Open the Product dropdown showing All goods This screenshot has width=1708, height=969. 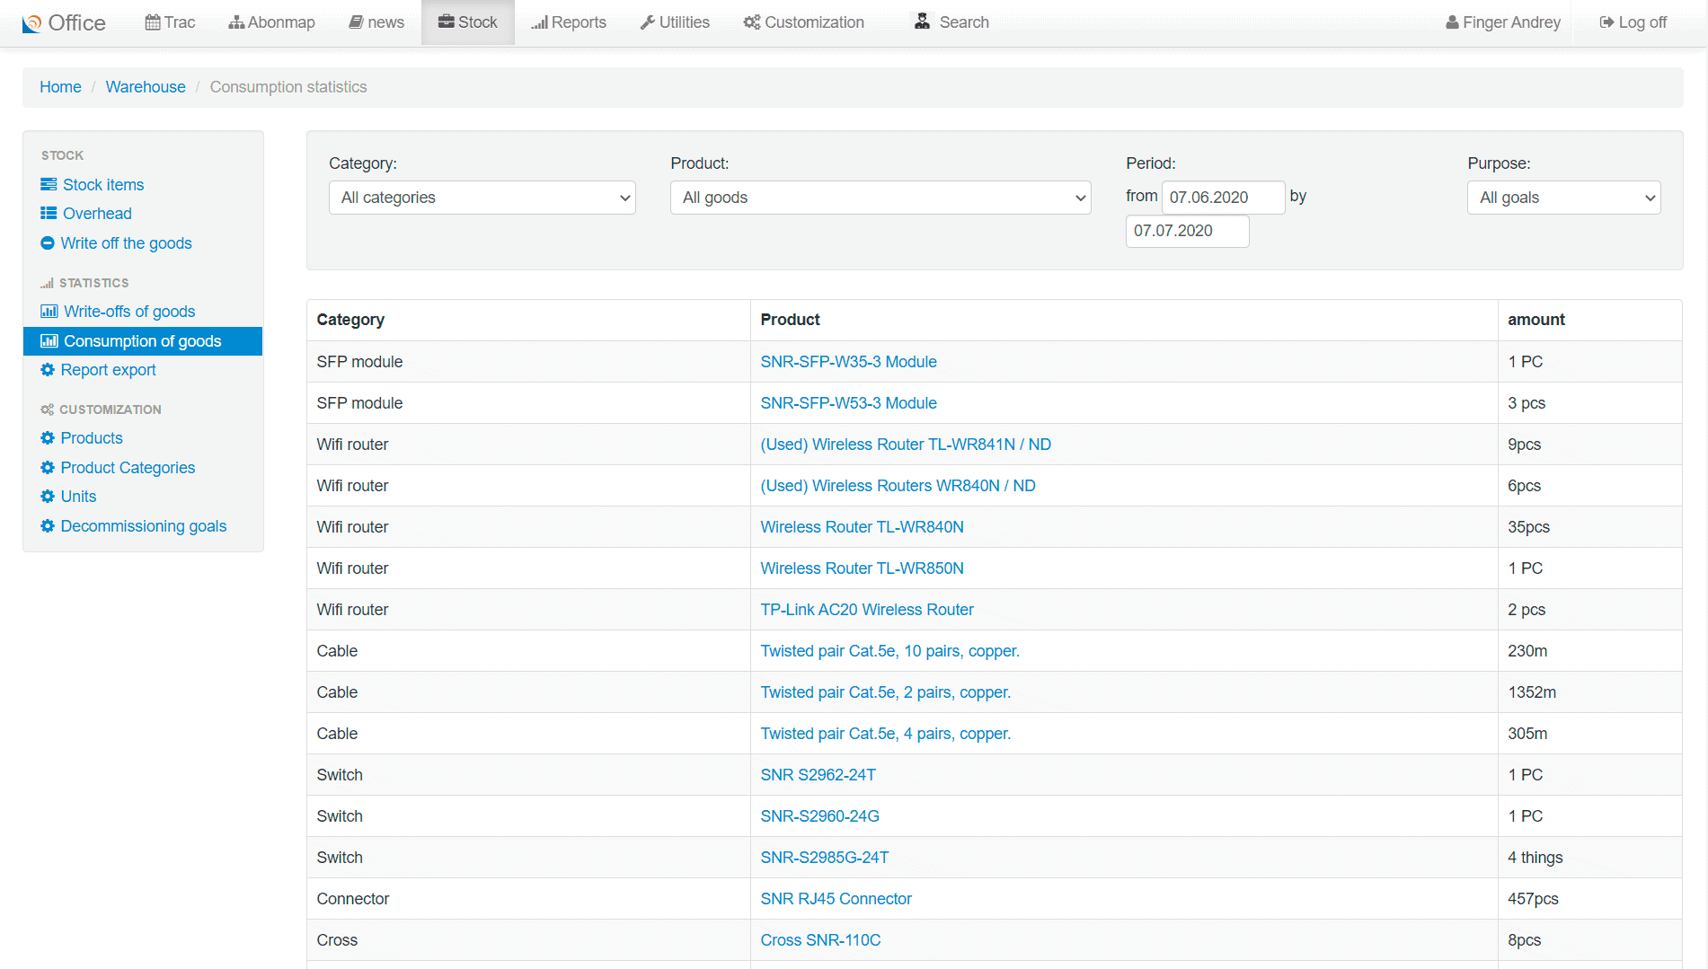pyautogui.click(x=881, y=198)
